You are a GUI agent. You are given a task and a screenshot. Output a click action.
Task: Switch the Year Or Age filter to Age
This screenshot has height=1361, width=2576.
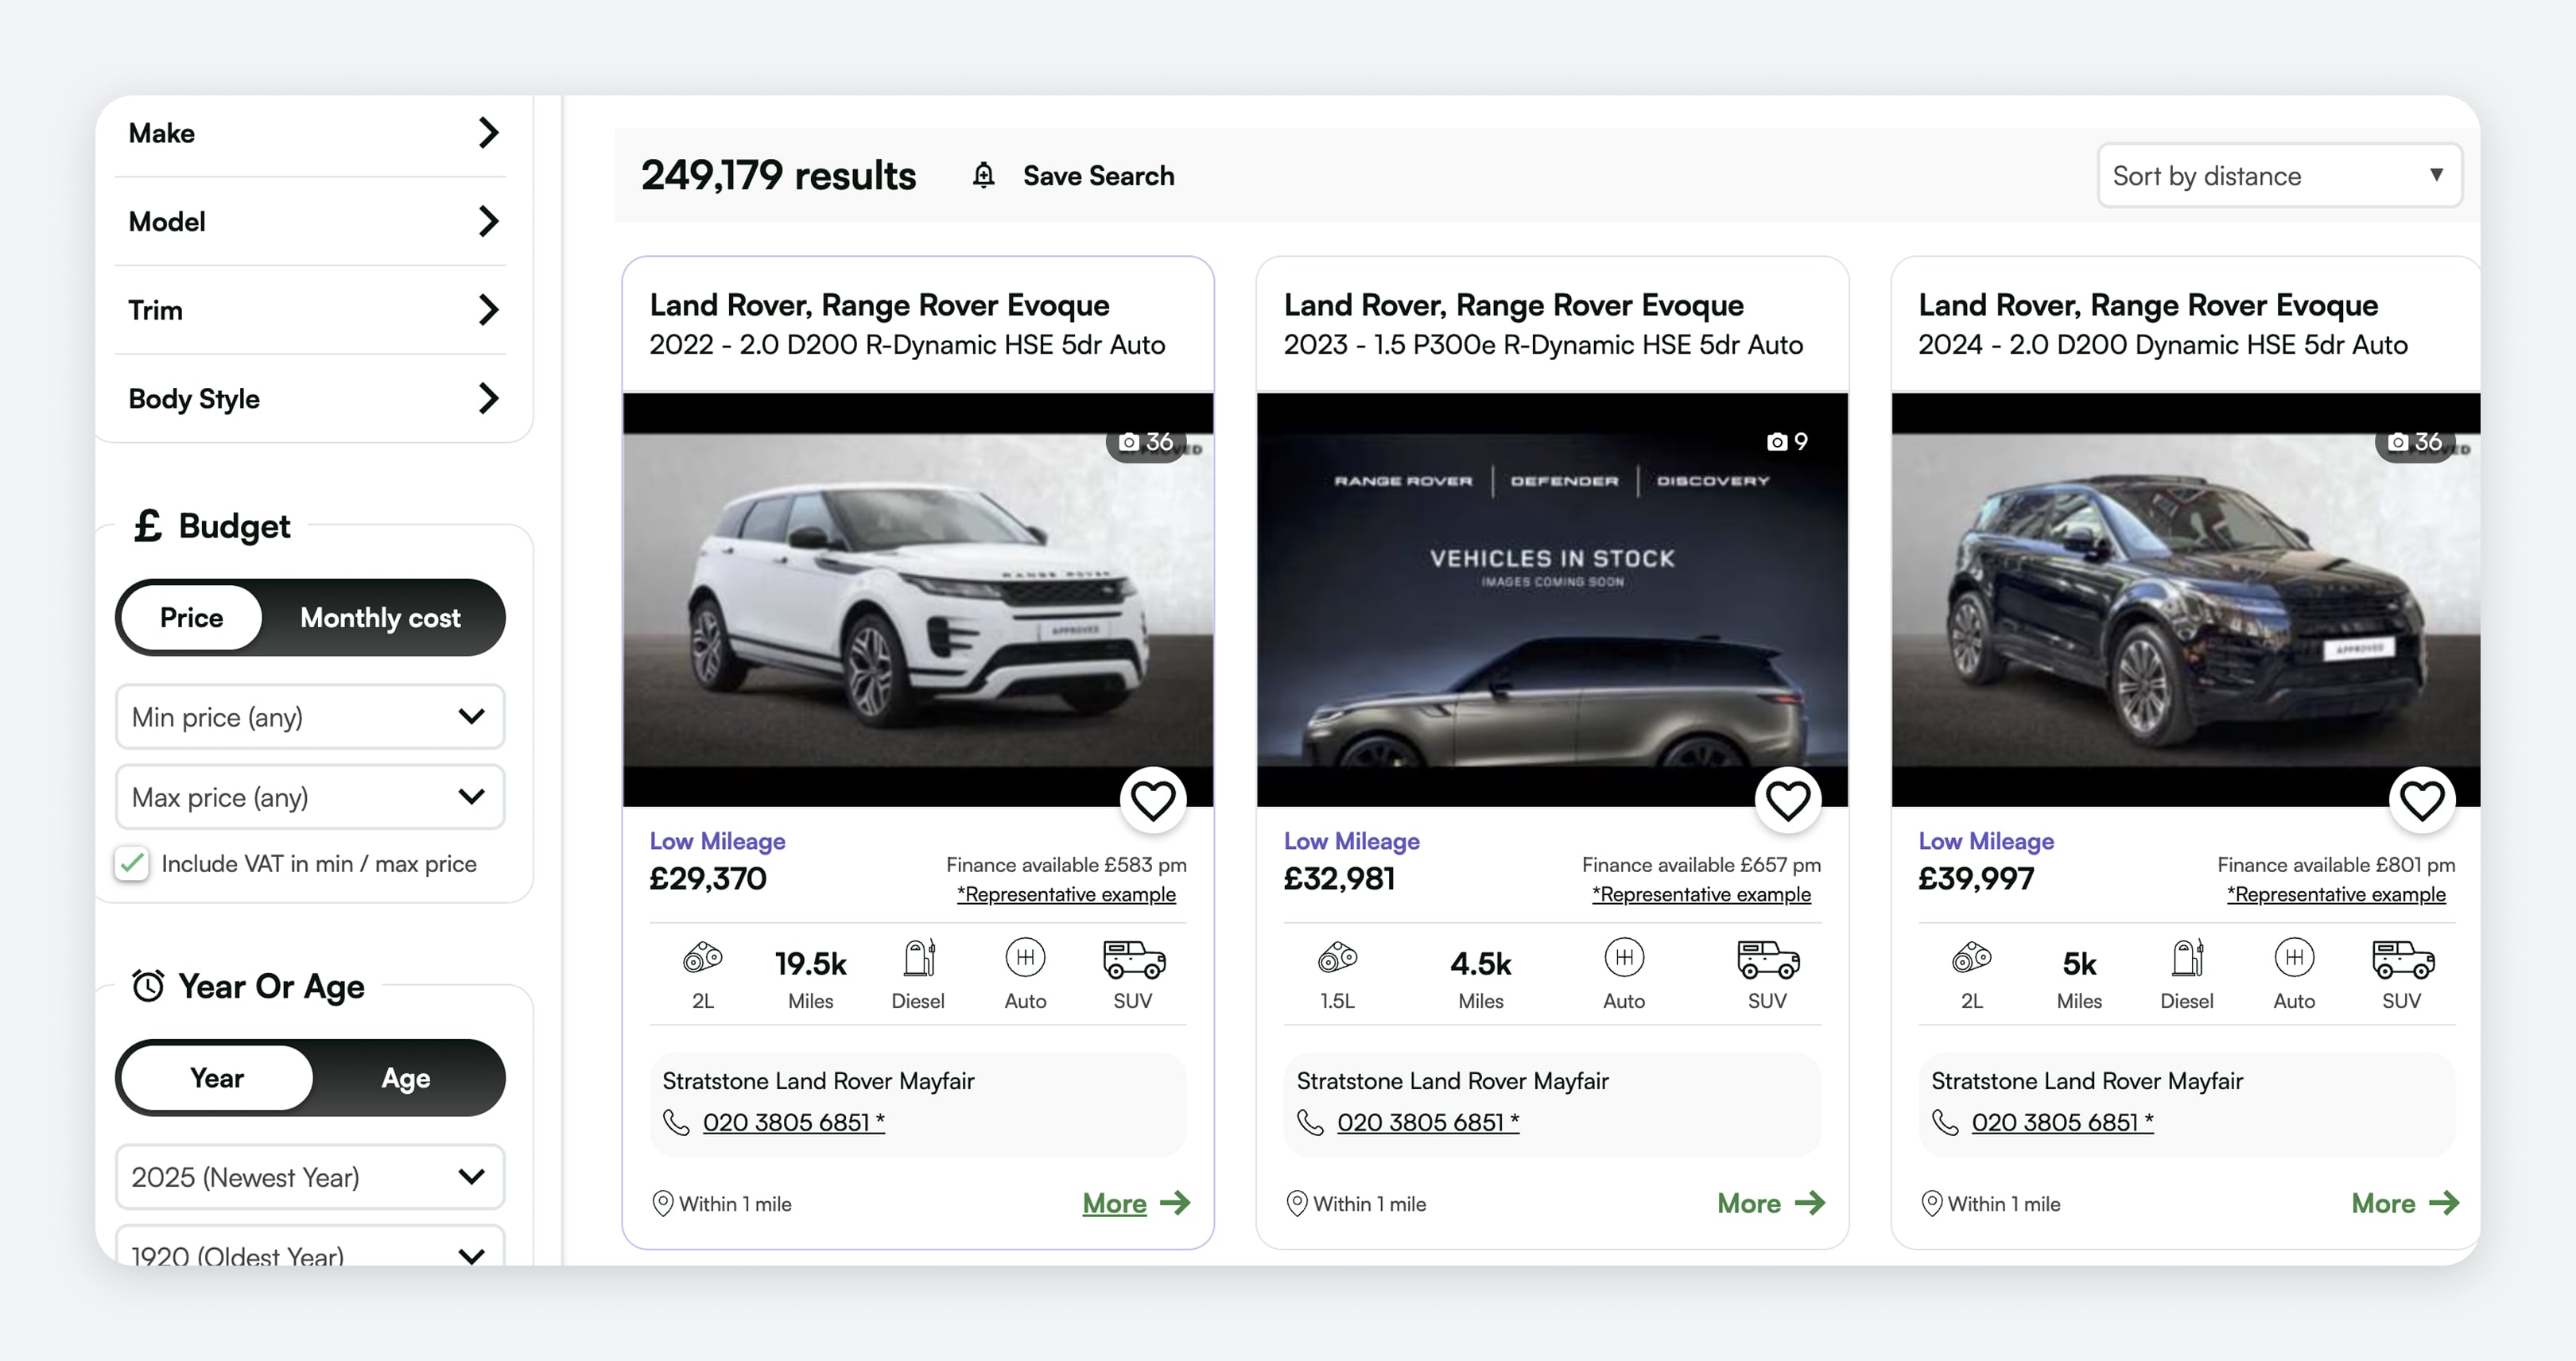point(405,1078)
